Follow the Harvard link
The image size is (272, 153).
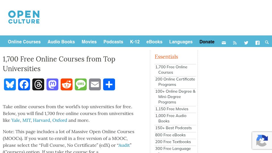point(41,120)
